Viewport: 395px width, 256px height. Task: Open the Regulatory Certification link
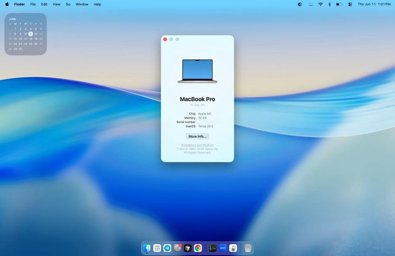(197, 145)
